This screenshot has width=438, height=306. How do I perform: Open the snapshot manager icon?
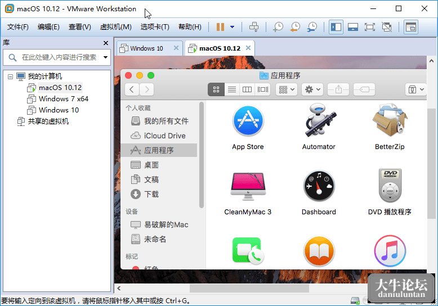point(312,27)
